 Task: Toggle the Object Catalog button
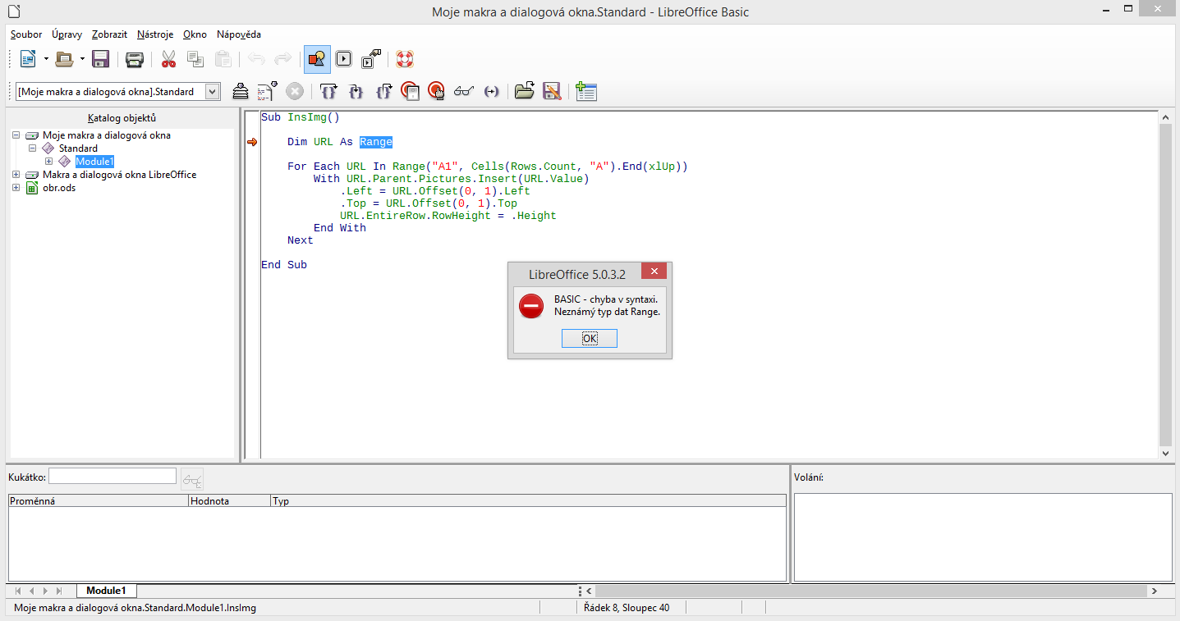click(317, 59)
